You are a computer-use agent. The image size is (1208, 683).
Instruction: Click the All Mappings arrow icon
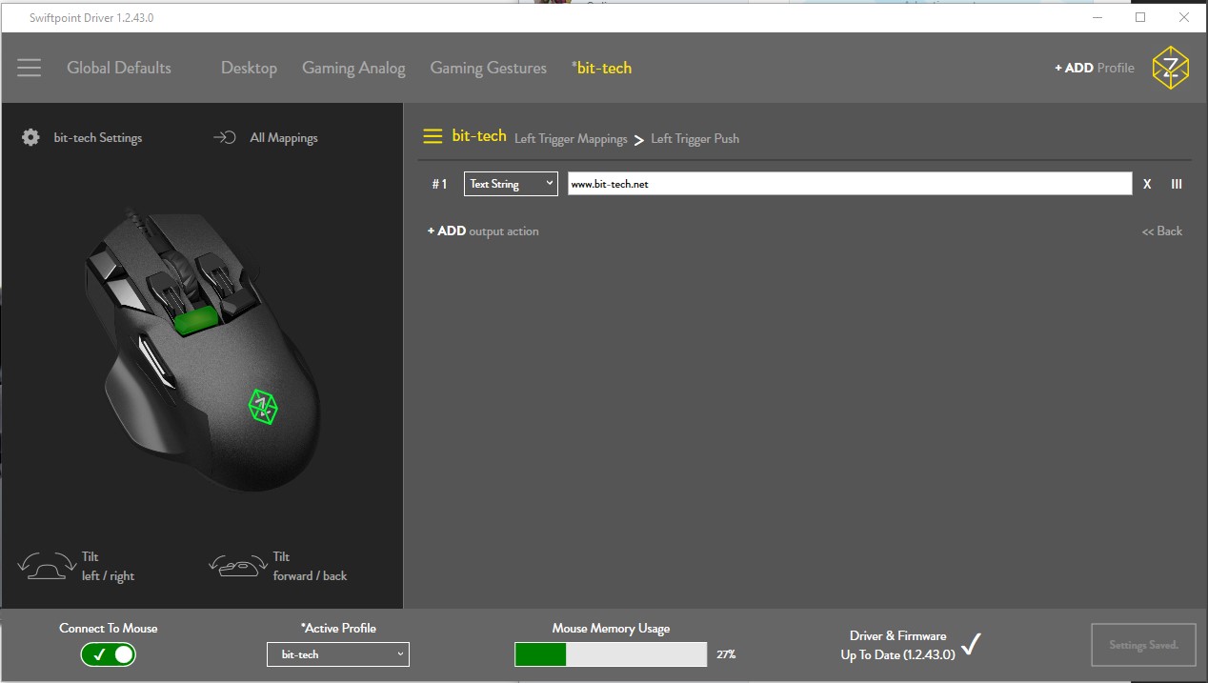tap(224, 138)
